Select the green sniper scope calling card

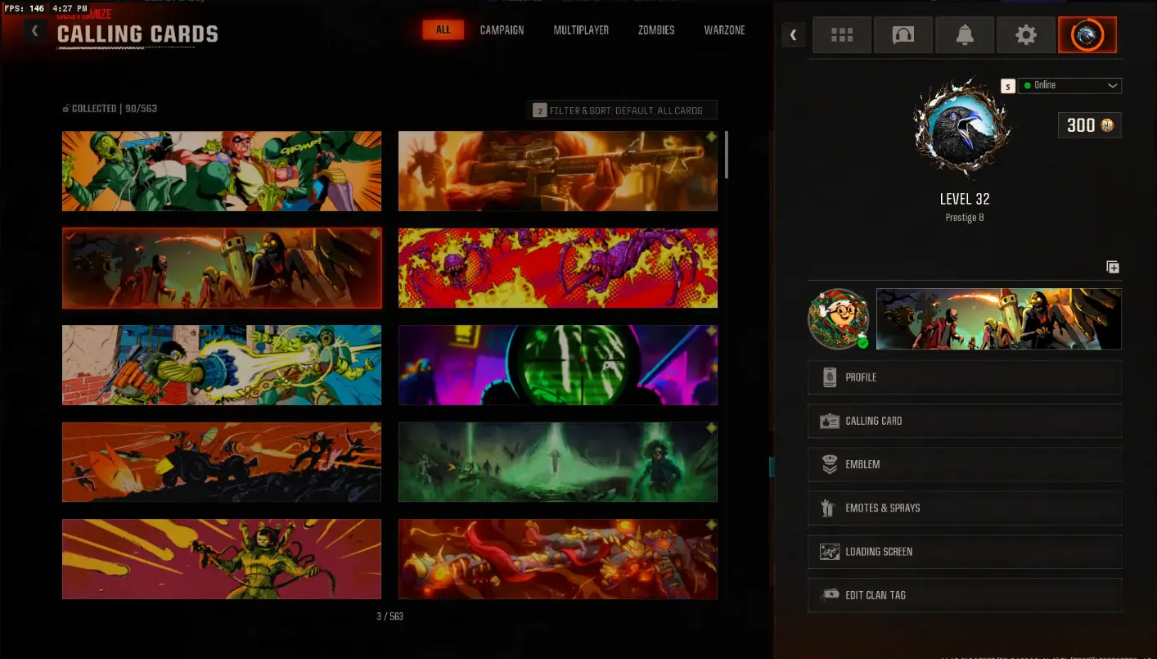pos(557,365)
